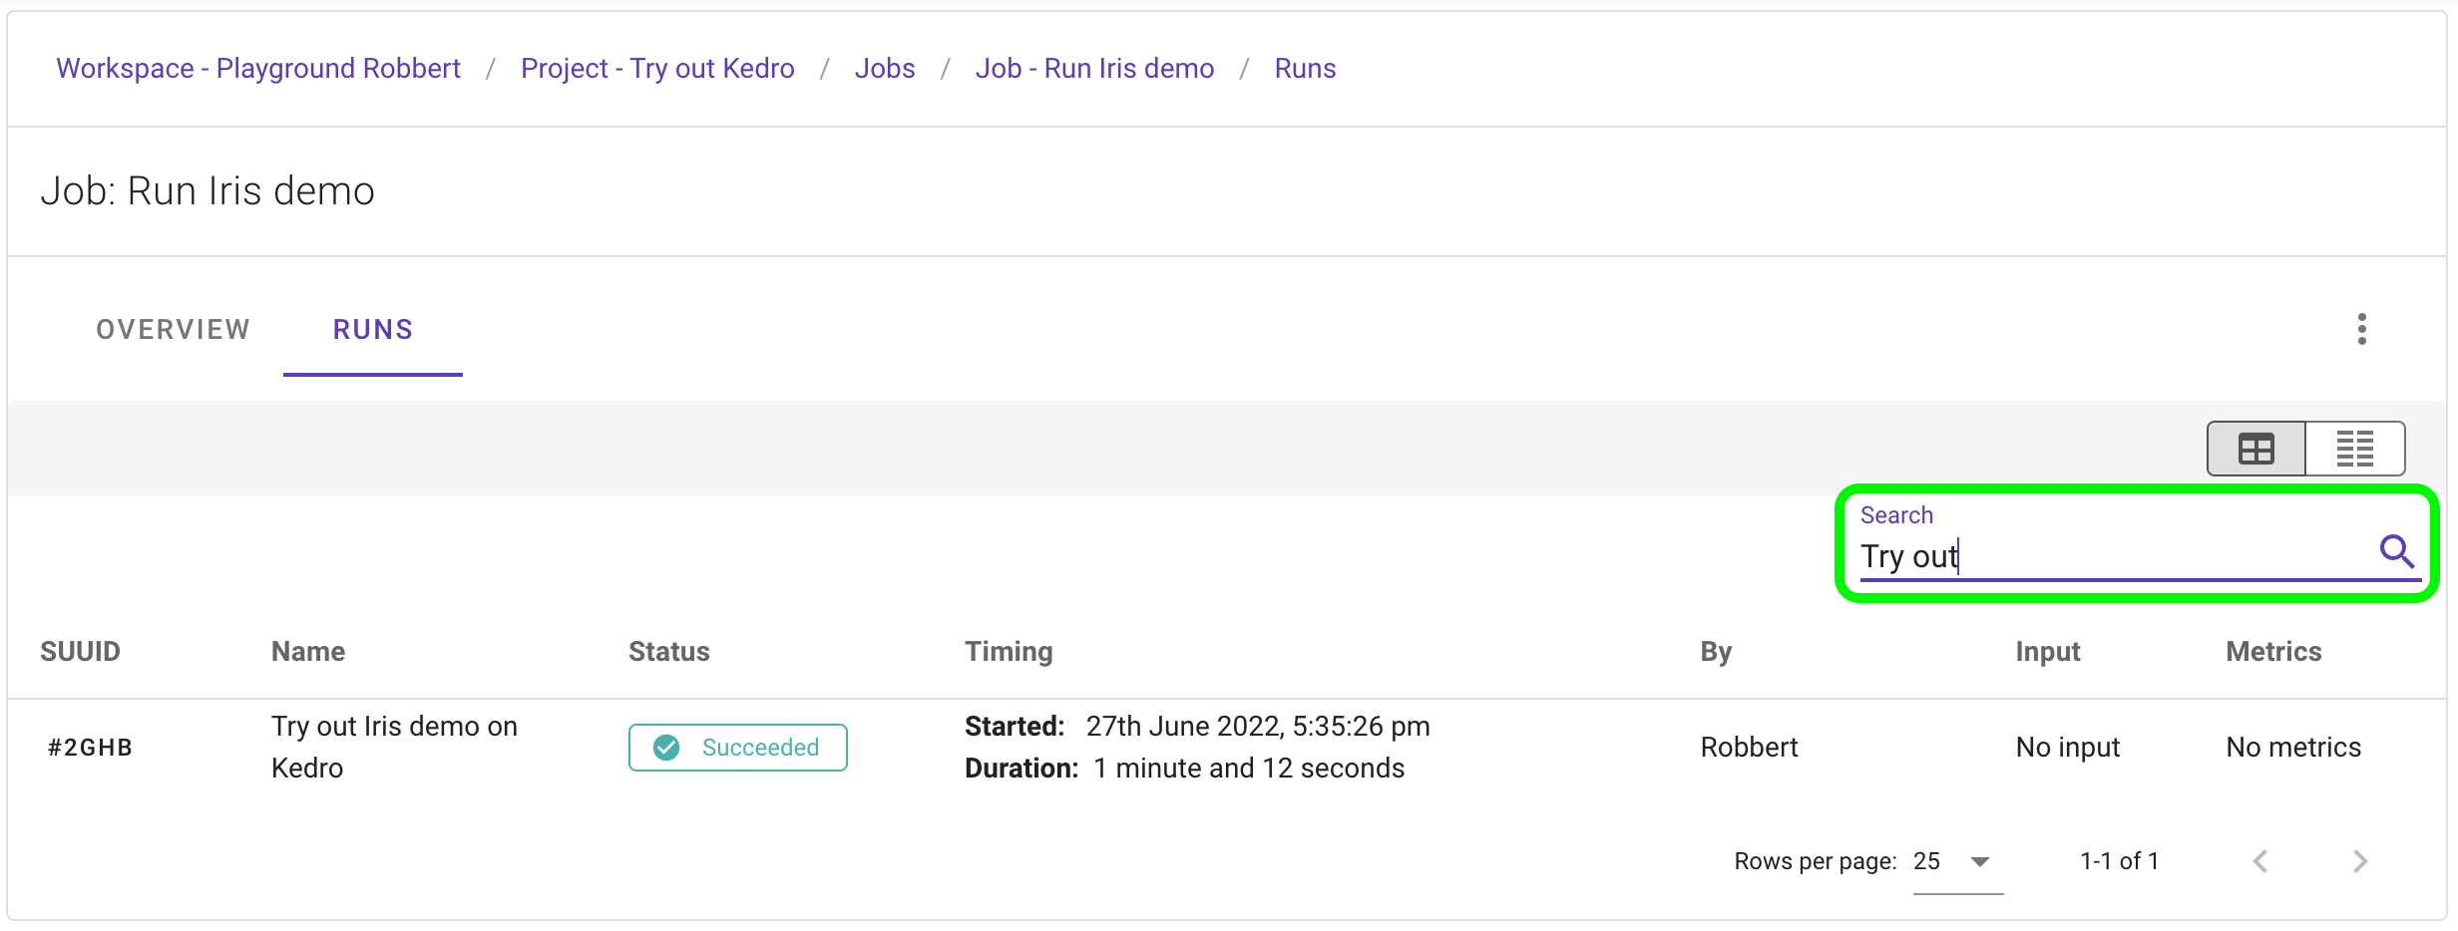Open the three-dot overflow menu
This screenshot has width=2458, height=931.
click(x=2361, y=329)
